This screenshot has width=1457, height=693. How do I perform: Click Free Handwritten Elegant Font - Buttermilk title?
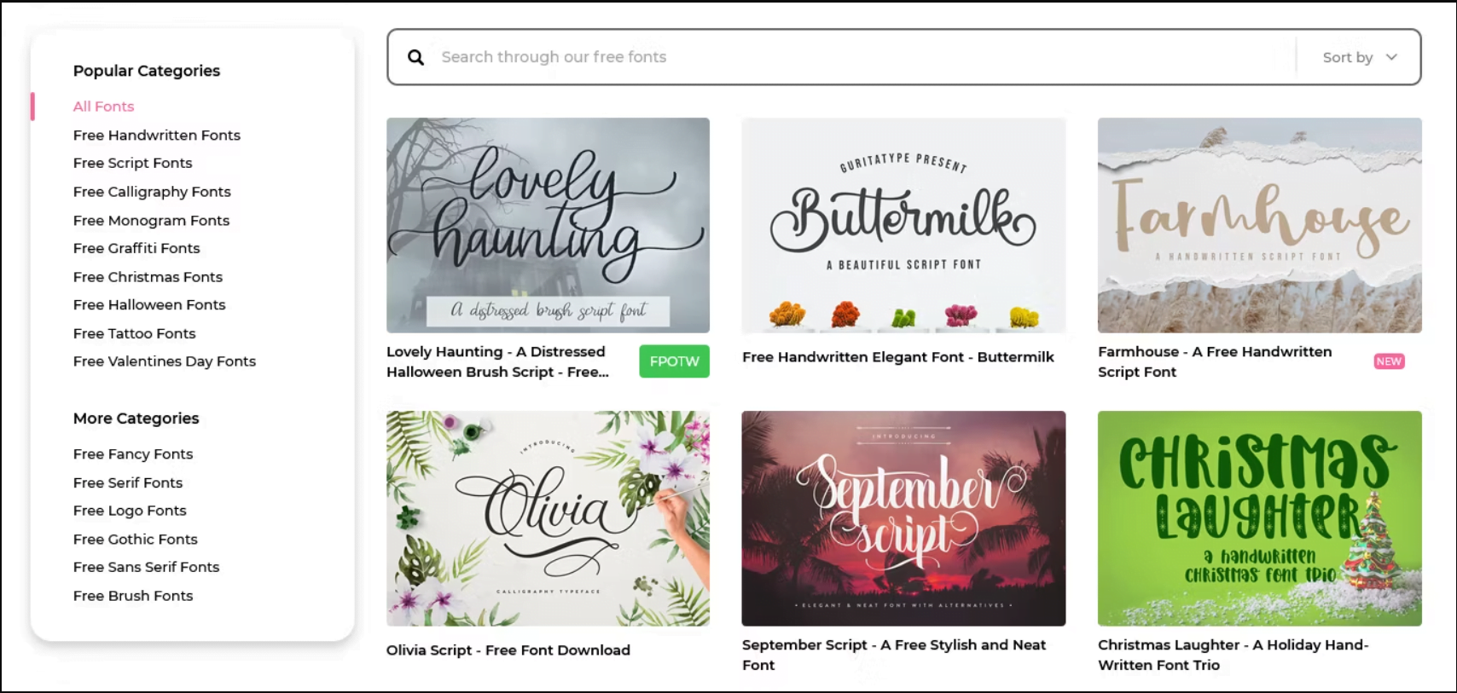tap(898, 357)
